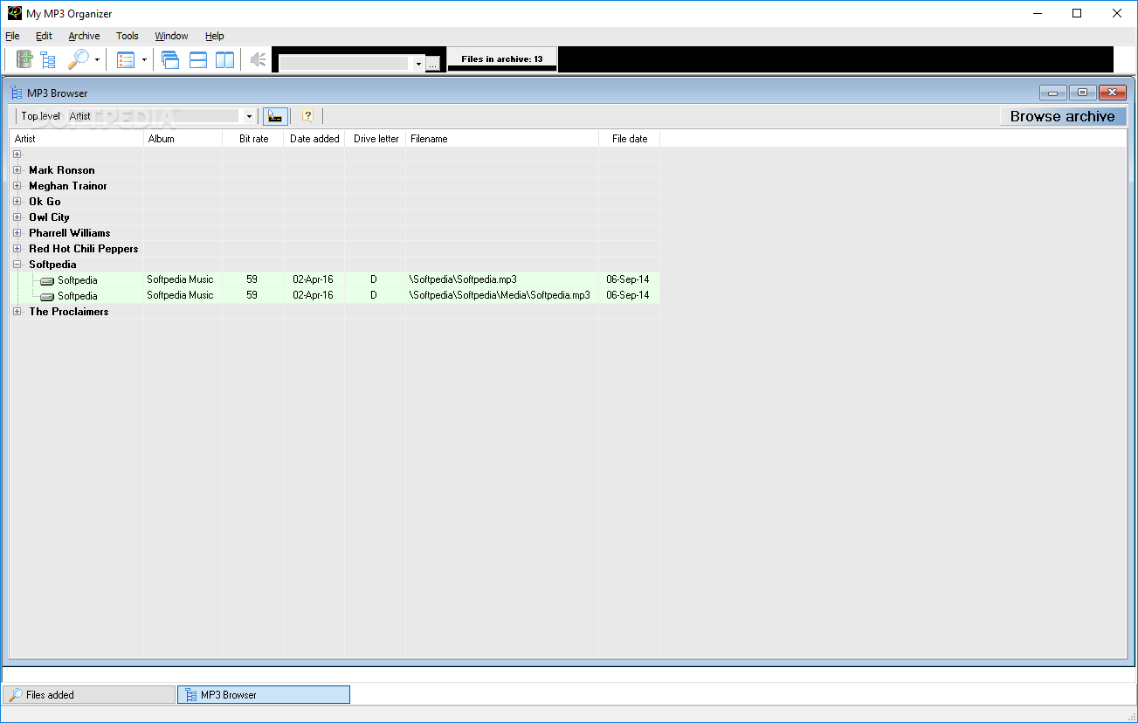The height and width of the screenshot is (723, 1138).
Task: Sort by the File date column header
Action: 630,139
